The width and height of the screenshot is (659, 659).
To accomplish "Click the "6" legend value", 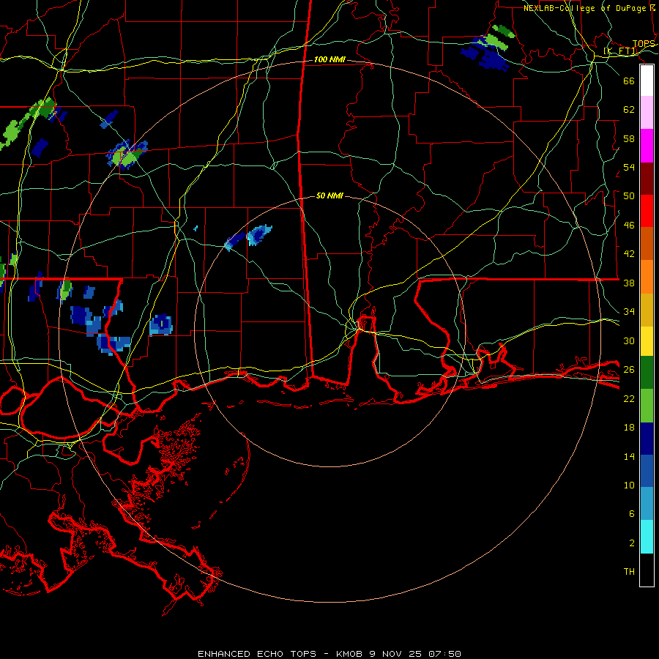I will (631, 513).
